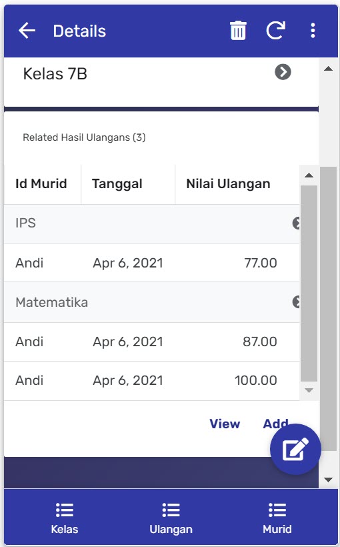Click the inner table scrollbar up arrow
Viewport: 340px width, 547px height.
click(309, 175)
